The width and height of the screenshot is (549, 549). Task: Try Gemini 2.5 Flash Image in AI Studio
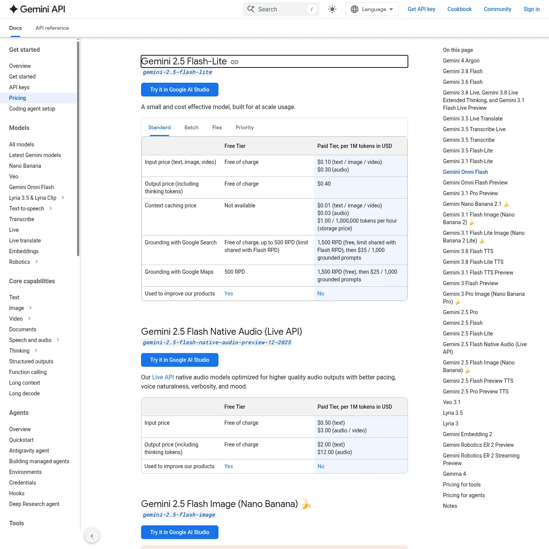coord(180,532)
